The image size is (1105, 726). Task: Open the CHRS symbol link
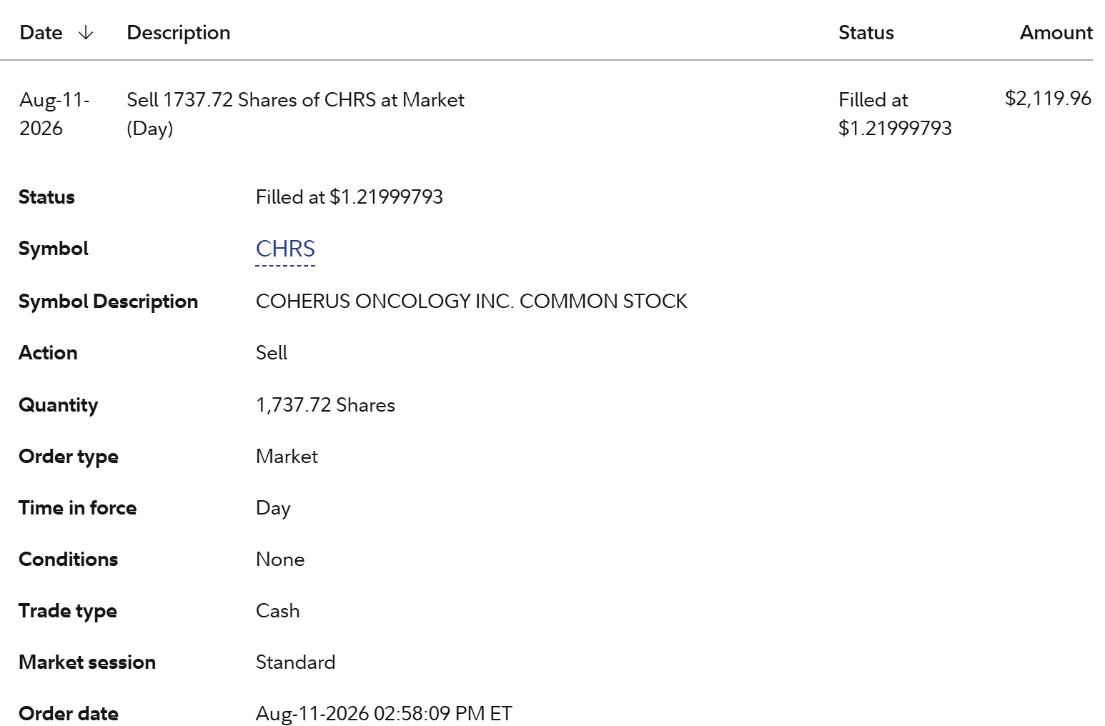(285, 249)
